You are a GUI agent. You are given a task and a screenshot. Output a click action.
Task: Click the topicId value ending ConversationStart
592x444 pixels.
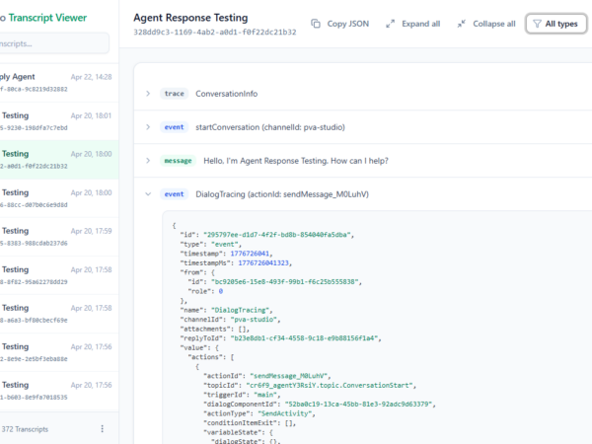[330, 386]
